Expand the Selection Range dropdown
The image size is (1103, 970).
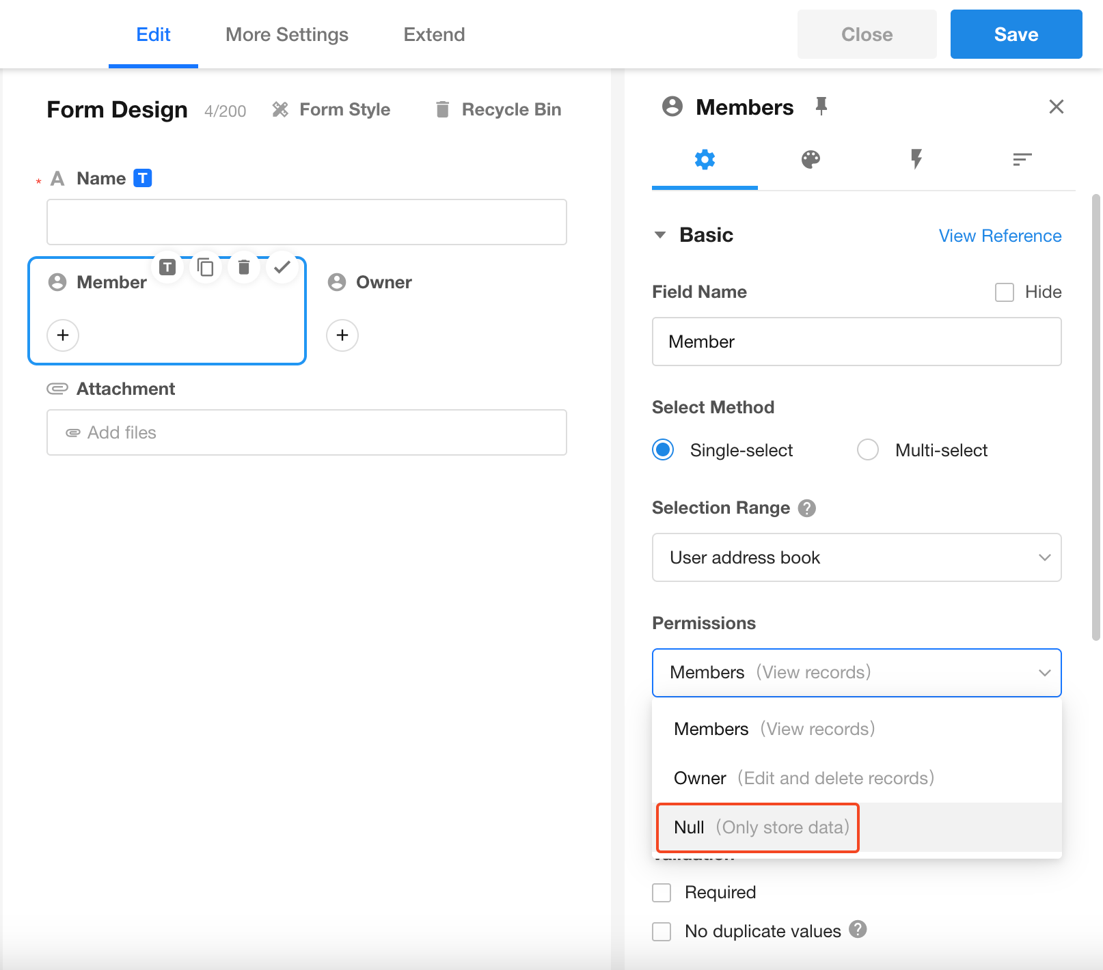tap(856, 557)
